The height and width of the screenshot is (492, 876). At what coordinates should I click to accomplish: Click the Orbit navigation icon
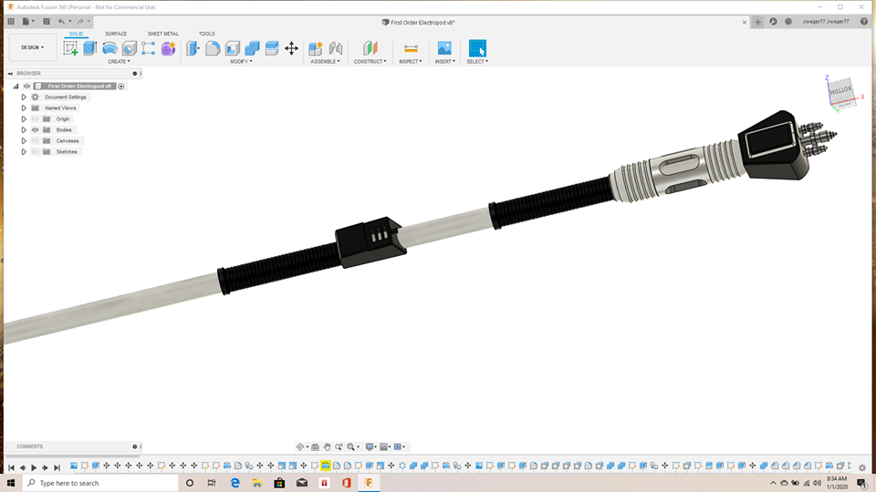click(x=300, y=446)
